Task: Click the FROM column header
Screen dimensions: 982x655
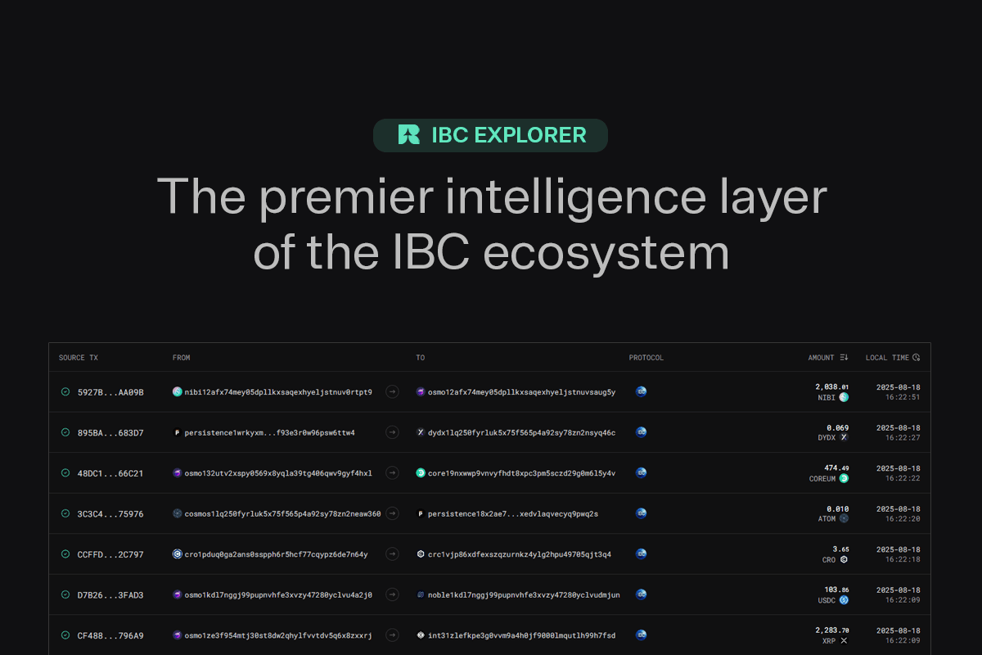Action: [182, 358]
